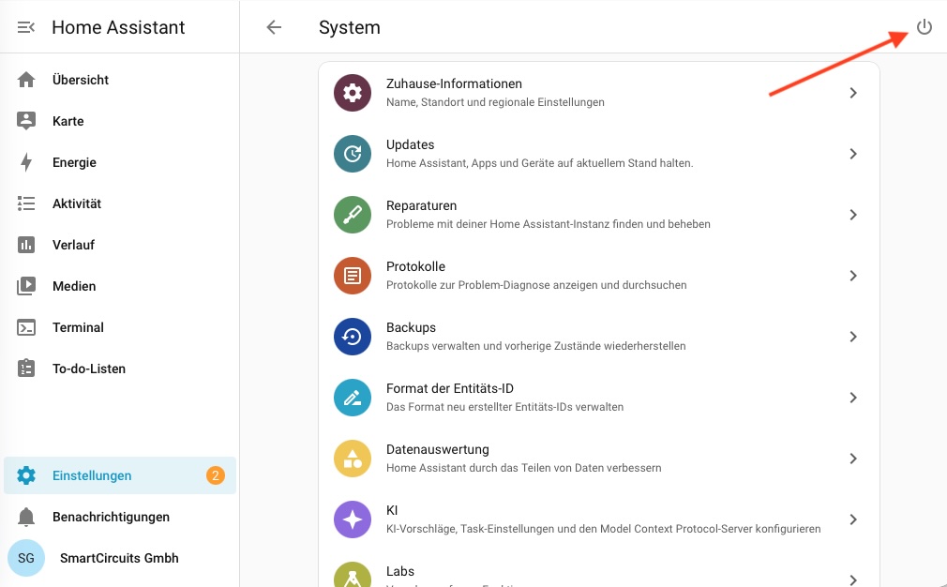Collapse the sidebar with the menu icon
The image size is (947, 587).
pyautogui.click(x=26, y=27)
